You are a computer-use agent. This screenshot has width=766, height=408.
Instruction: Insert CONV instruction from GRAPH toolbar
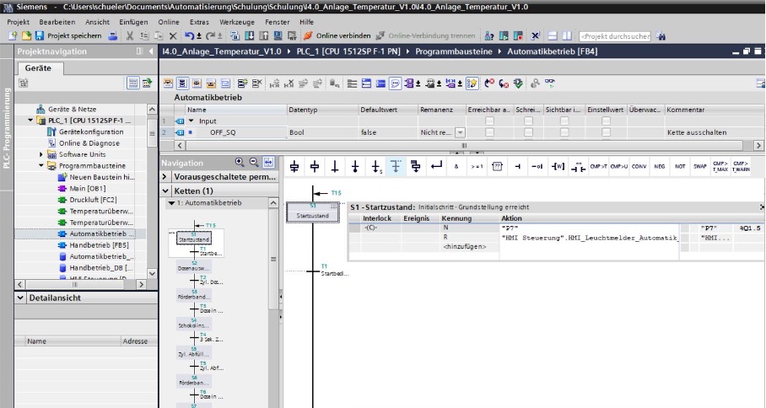pyautogui.click(x=639, y=166)
